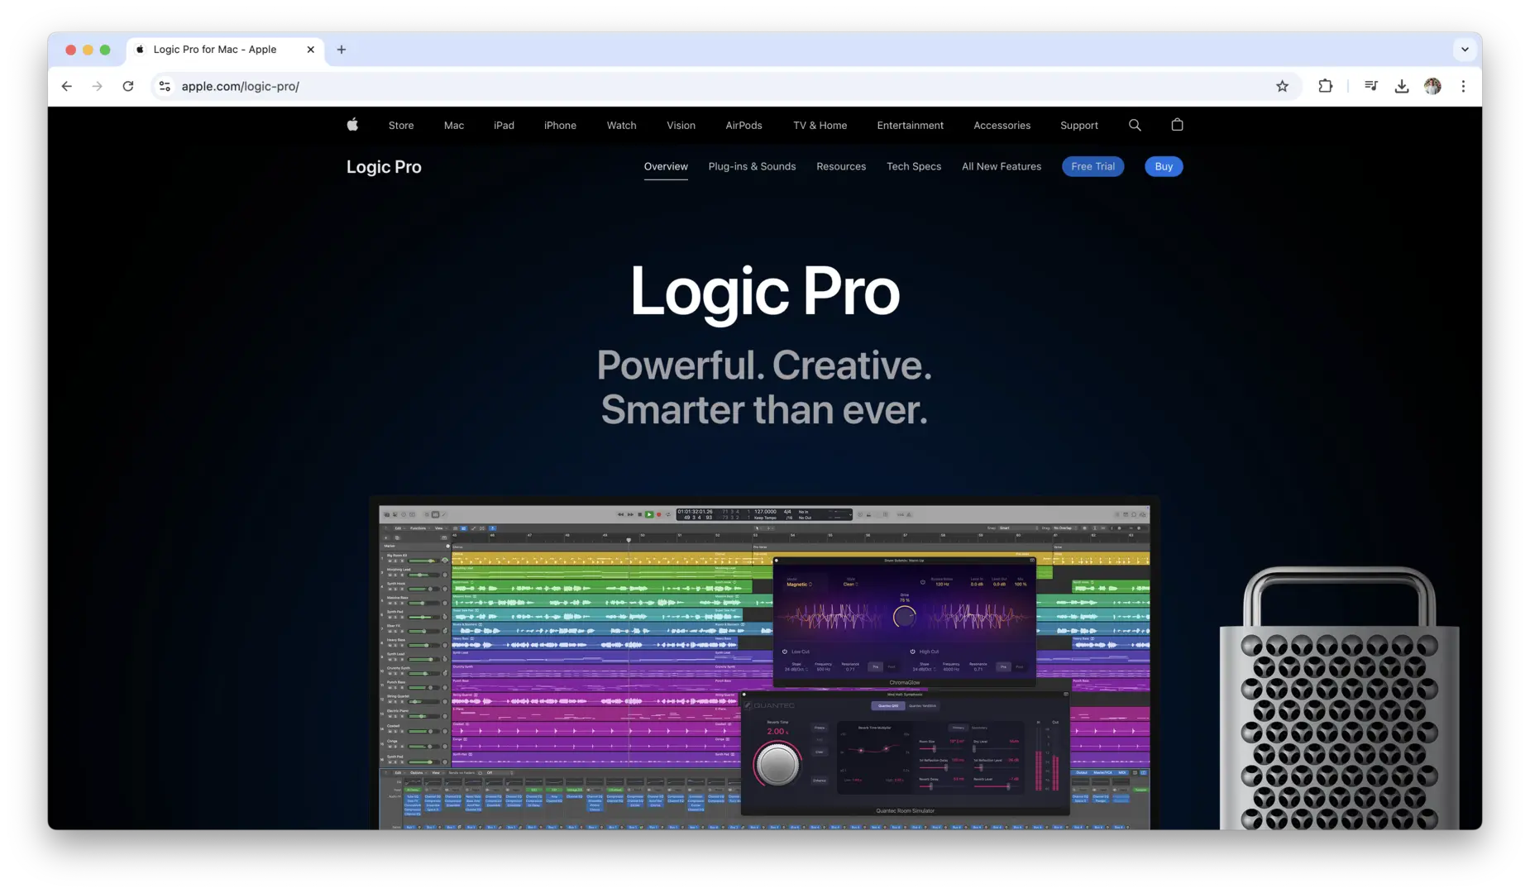The width and height of the screenshot is (1530, 893).
Task: Switch to the Plug-ins & Sounds tab
Action: (x=752, y=166)
